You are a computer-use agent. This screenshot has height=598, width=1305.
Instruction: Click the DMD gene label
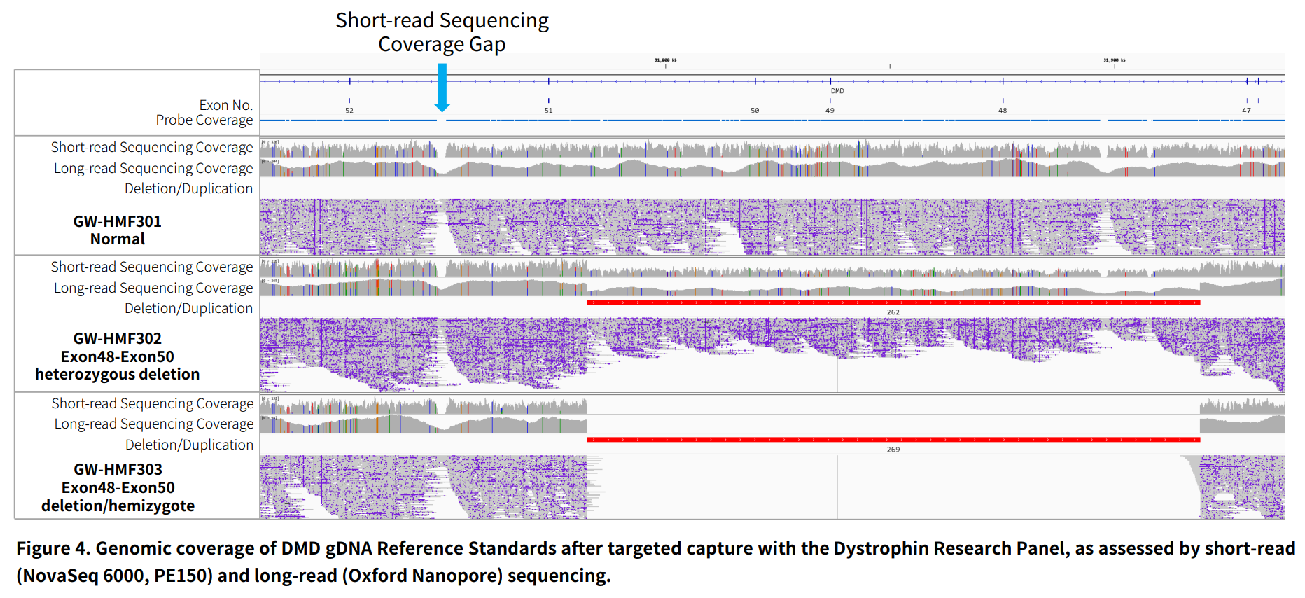coord(837,91)
